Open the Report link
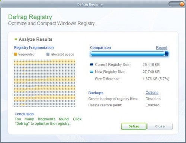186x143 pixels. click(x=161, y=48)
